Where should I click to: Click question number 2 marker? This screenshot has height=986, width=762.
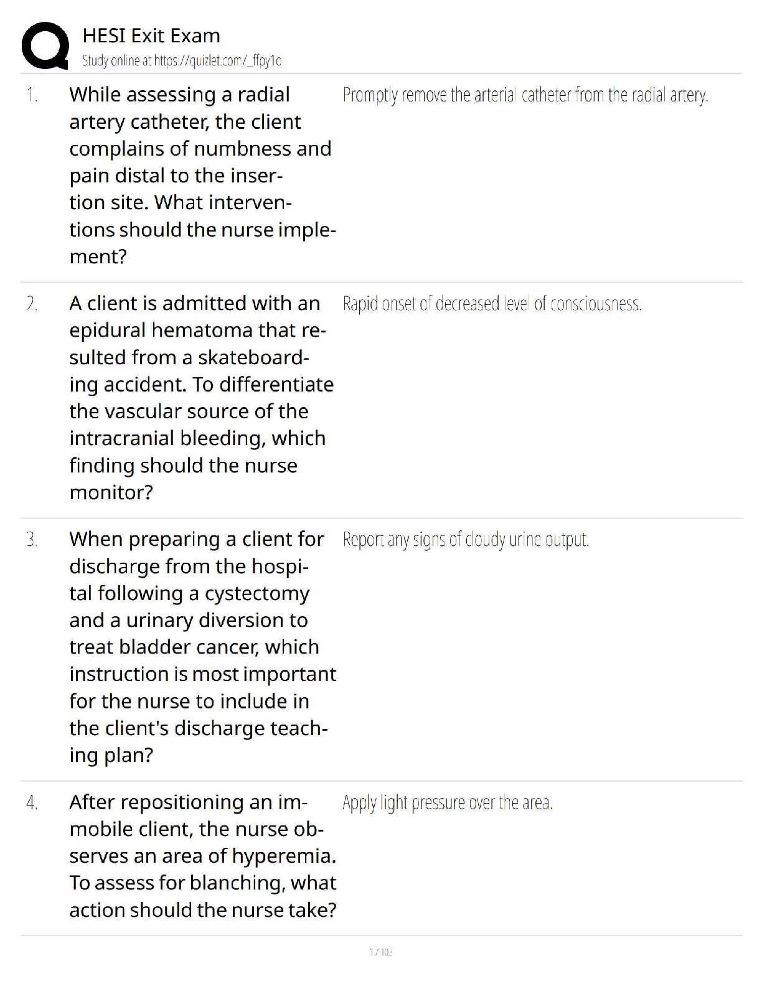pyautogui.click(x=32, y=304)
